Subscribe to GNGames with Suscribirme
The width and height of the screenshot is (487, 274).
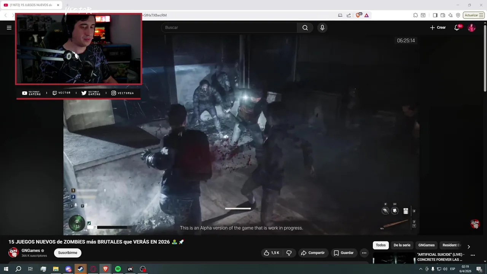(68, 253)
